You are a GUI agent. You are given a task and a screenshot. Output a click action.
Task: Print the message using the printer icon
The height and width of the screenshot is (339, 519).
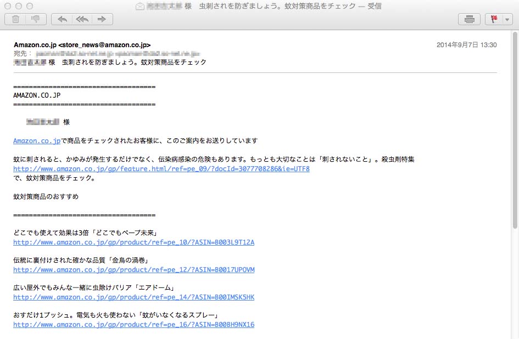click(469, 19)
